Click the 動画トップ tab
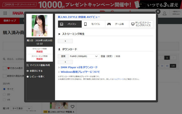This screenshot has width=182, height=114. click(x=10, y=21)
